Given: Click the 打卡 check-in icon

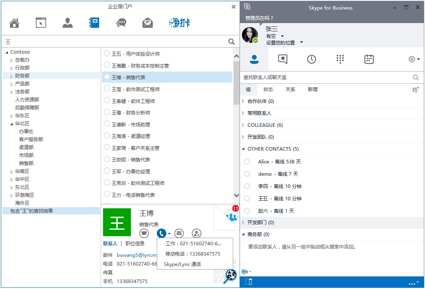Looking at the screenshot, I should [x=179, y=23].
